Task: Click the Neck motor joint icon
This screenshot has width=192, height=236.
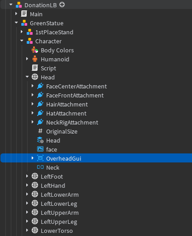Action: point(40,167)
